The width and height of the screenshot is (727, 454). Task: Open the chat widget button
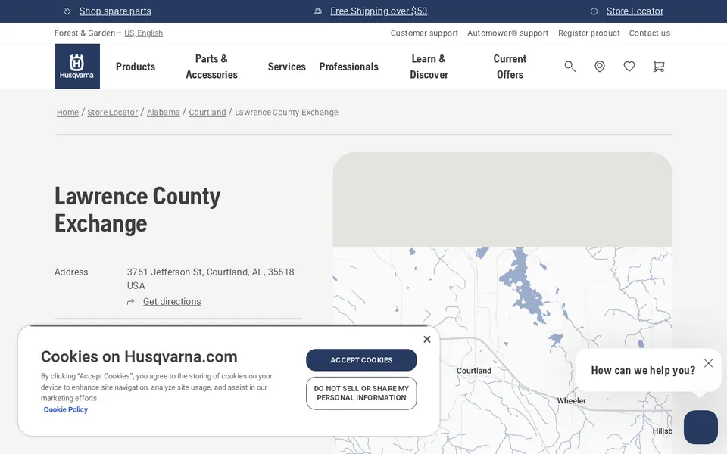[700, 427]
